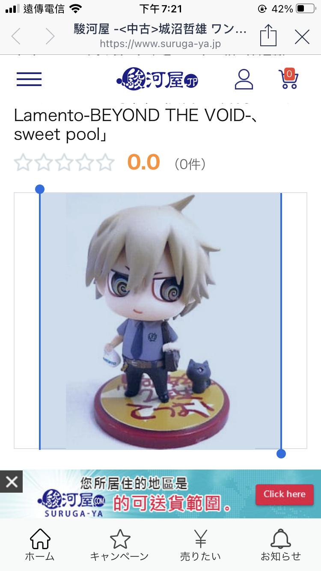Dismiss the shipping region banner
321x571 pixels.
[12, 482]
